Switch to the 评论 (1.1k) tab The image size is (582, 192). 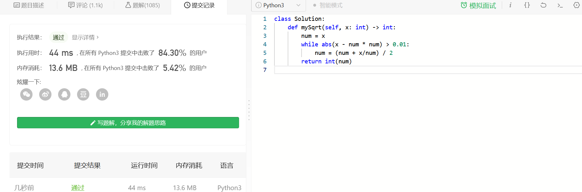coord(86,5)
